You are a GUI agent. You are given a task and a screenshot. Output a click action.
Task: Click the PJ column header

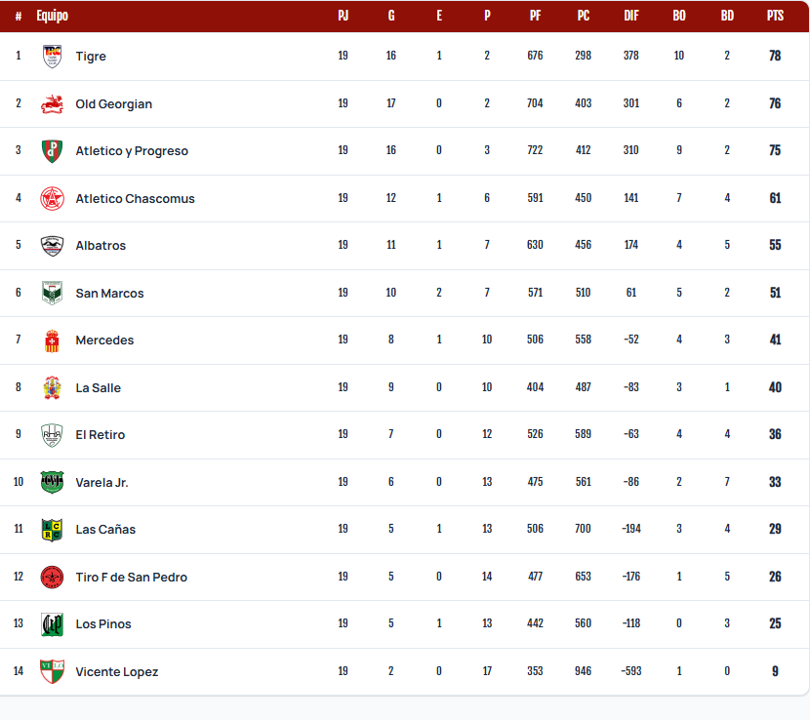point(343,16)
